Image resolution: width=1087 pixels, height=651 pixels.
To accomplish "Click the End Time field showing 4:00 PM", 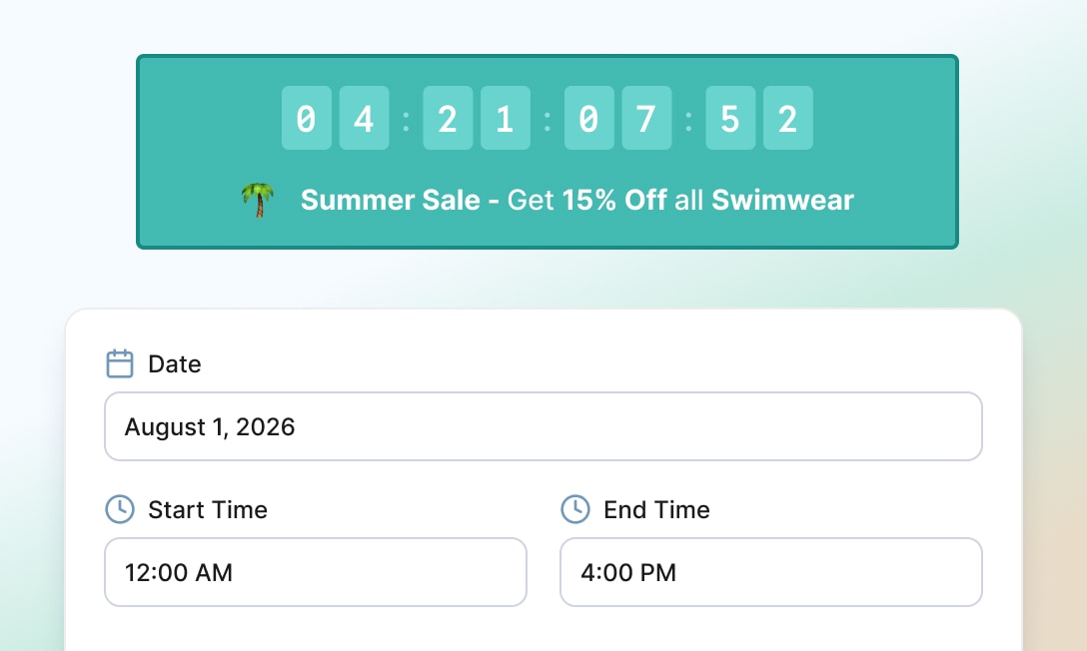I will [770, 572].
